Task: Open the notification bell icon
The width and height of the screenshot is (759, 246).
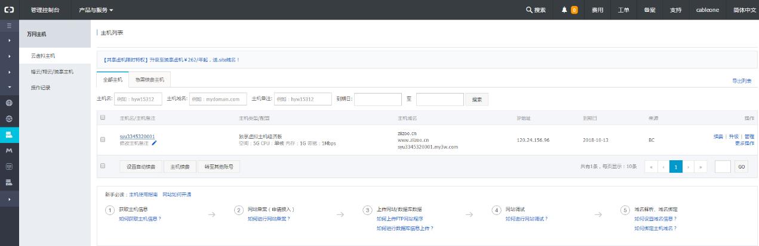Action: pos(564,10)
